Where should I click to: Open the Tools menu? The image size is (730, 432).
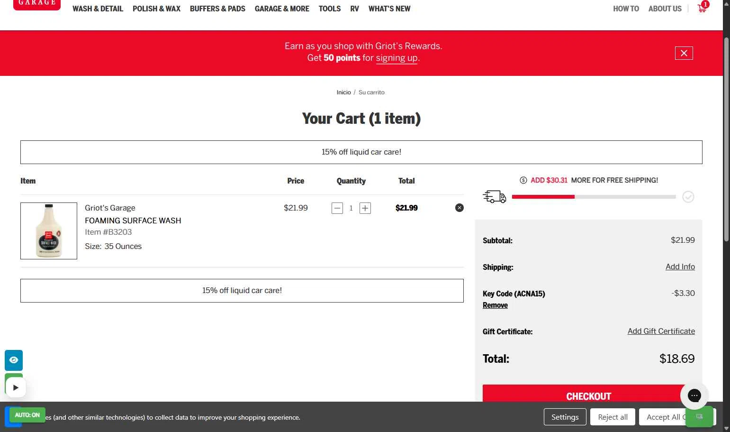click(x=330, y=9)
